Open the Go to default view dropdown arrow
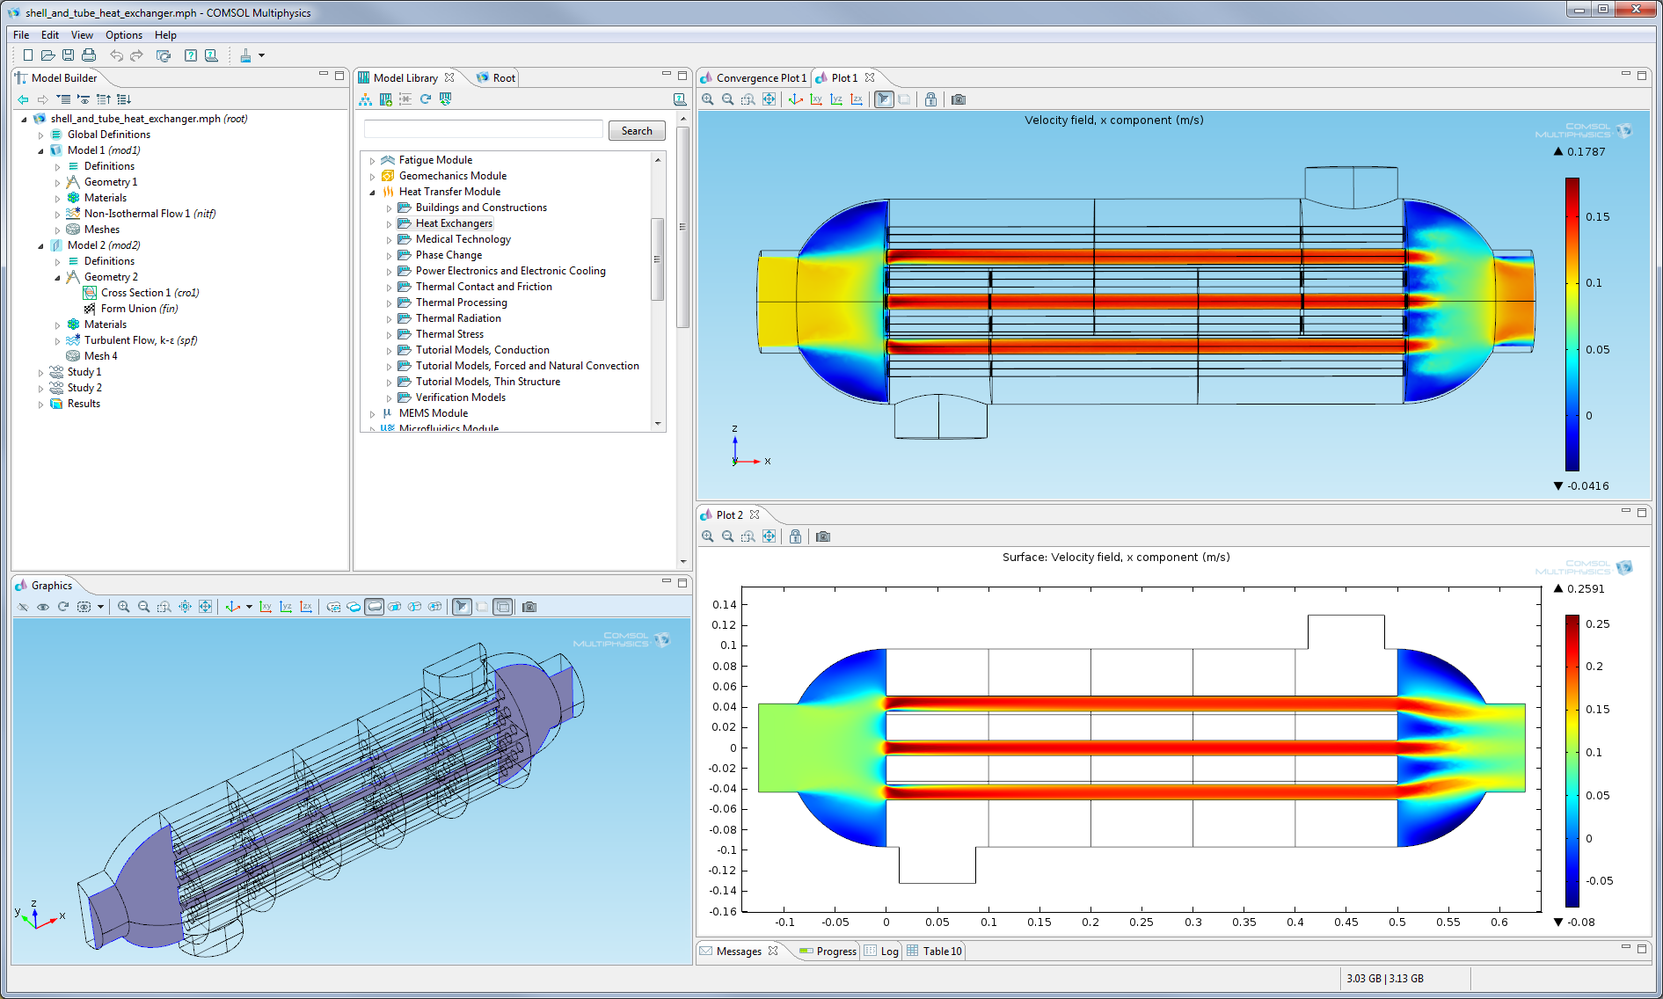1663x999 pixels. pos(249,607)
